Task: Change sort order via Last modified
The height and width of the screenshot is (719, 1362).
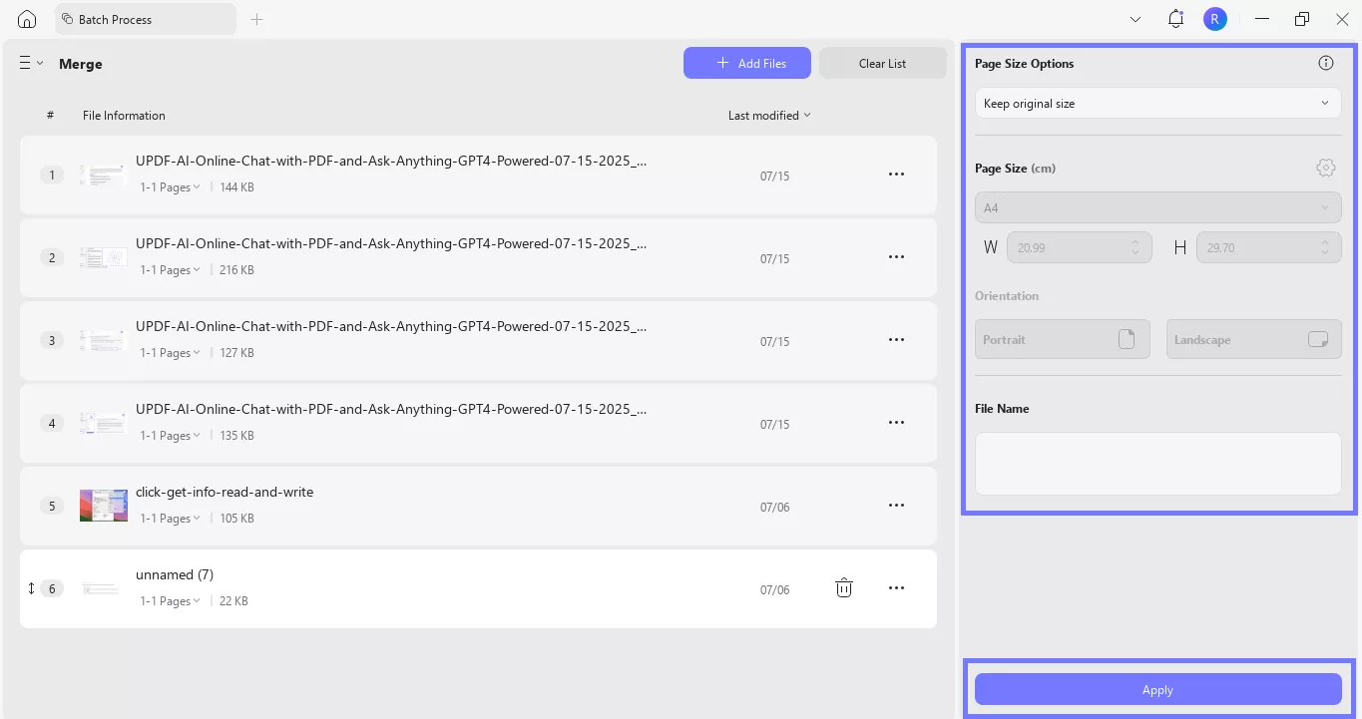Action: tap(768, 115)
